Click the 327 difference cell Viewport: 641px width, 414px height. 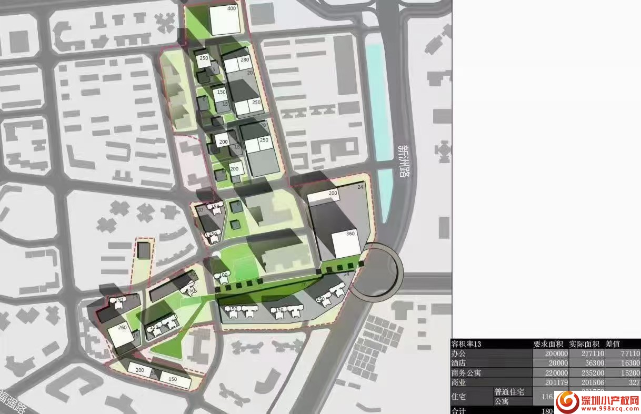pyautogui.click(x=623, y=382)
